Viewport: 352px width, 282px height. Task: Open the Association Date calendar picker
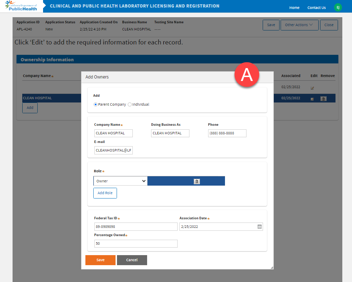coord(259,226)
